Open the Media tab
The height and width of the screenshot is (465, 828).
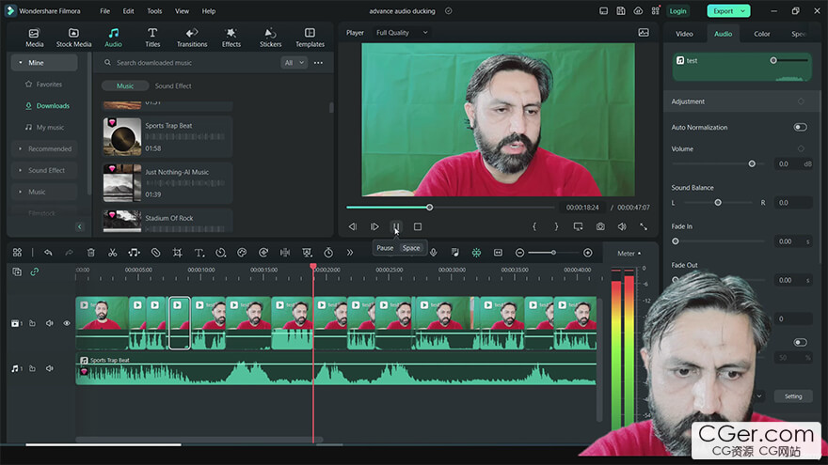click(34, 38)
